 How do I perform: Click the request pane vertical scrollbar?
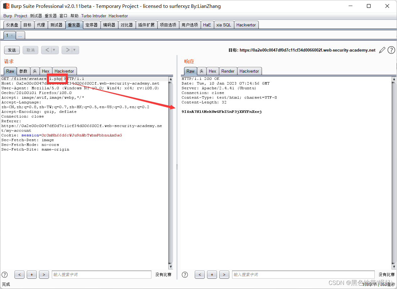coord(171,173)
